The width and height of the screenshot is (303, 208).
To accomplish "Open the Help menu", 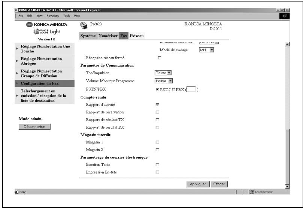I will coord(77,16).
